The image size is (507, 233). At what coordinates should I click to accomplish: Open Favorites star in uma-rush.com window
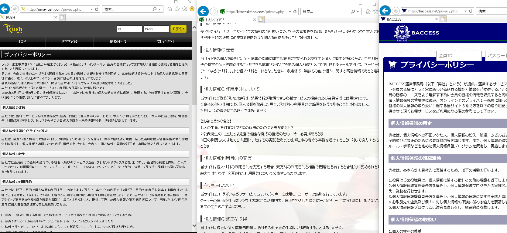coord(177,9)
